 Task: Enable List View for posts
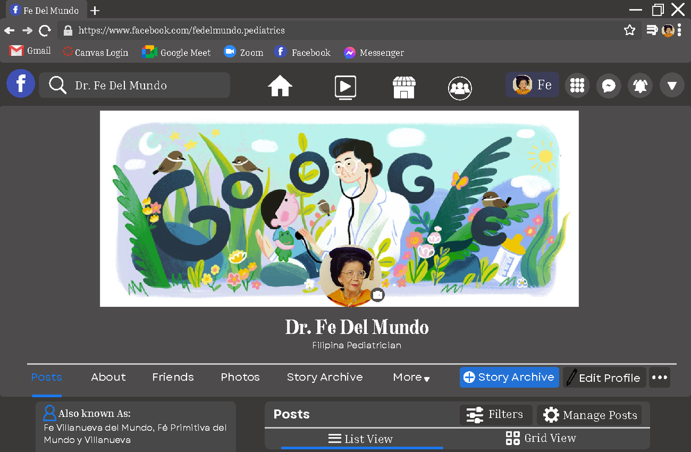tap(361, 438)
